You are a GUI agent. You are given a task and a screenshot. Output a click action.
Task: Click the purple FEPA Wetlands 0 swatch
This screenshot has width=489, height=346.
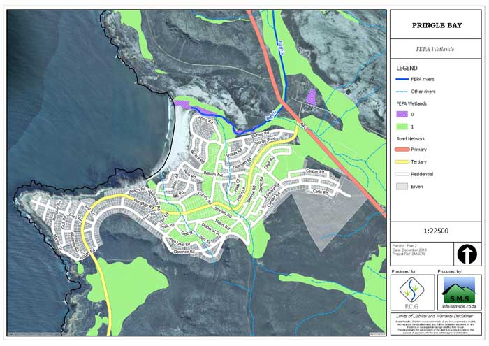(402, 114)
